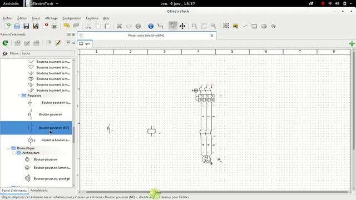Screen dimensions: 356x200
Task: Click the elements panel vertical scrollbar
Action: pos(73,134)
